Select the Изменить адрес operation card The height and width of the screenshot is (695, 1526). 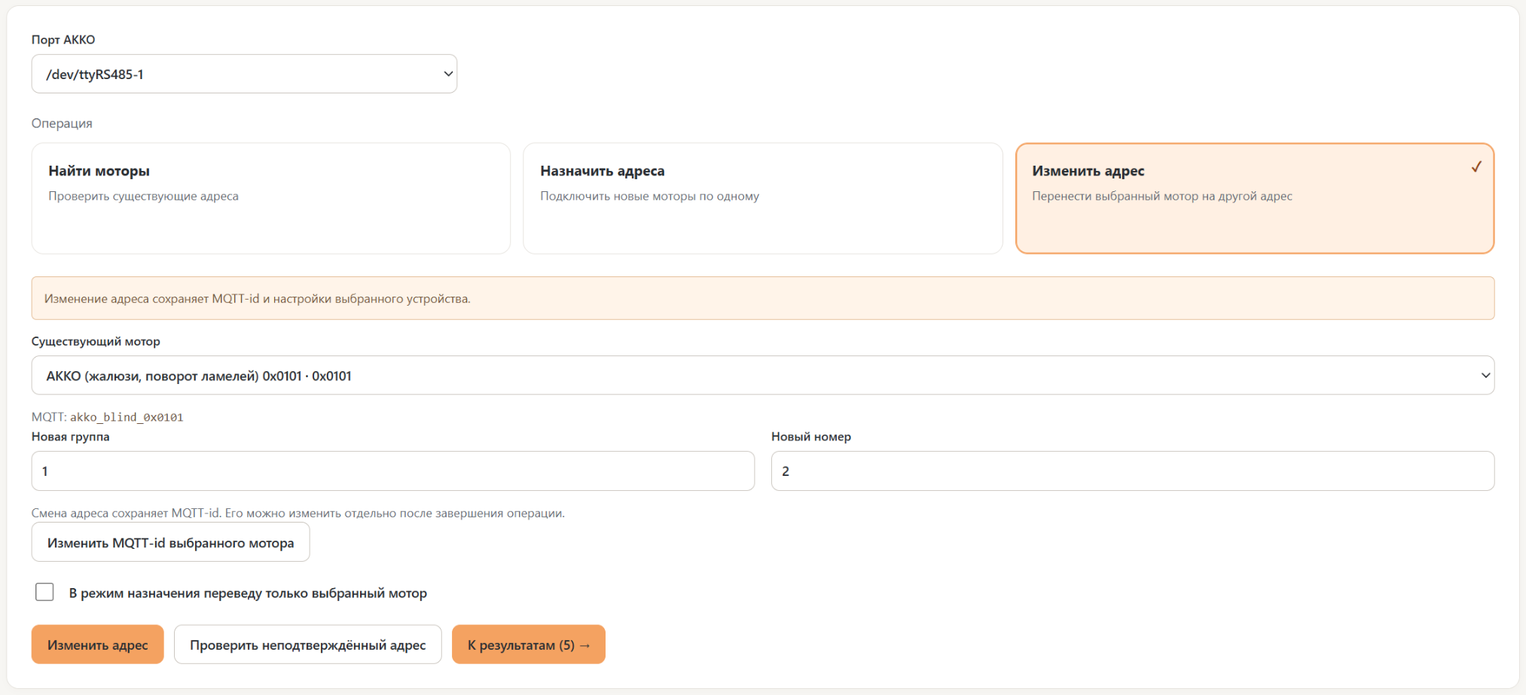point(1255,198)
